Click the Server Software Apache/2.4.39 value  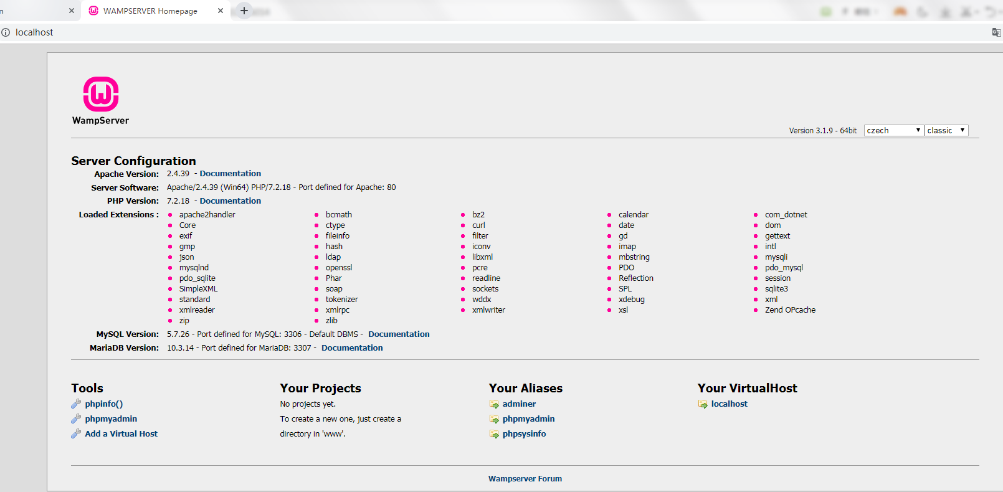tap(281, 187)
